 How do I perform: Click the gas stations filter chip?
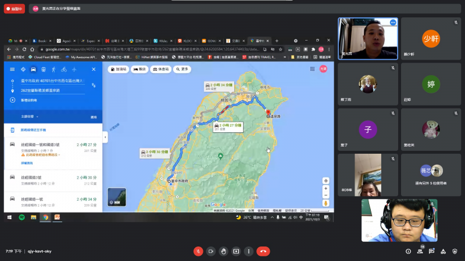click(120, 69)
